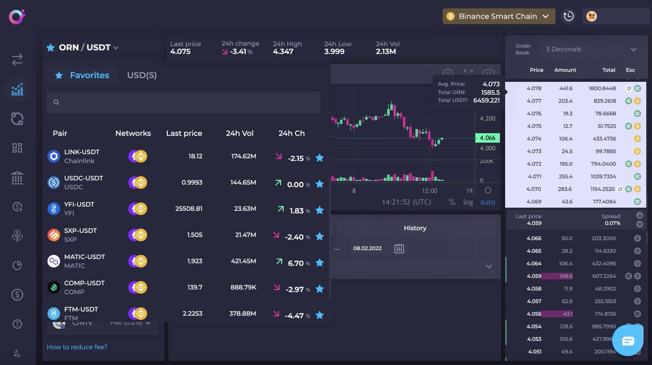
Task: Increase spread with the up arrow
Action: coord(640,215)
